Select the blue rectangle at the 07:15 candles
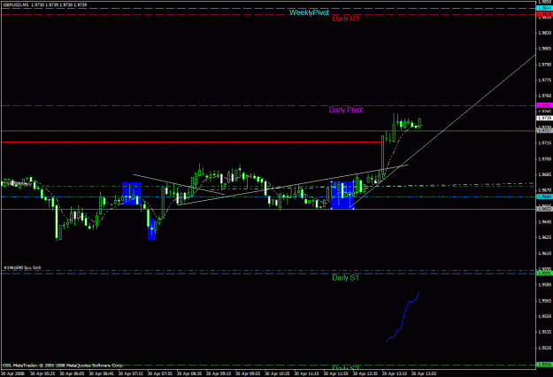553x377 pixels. [132, 193]
